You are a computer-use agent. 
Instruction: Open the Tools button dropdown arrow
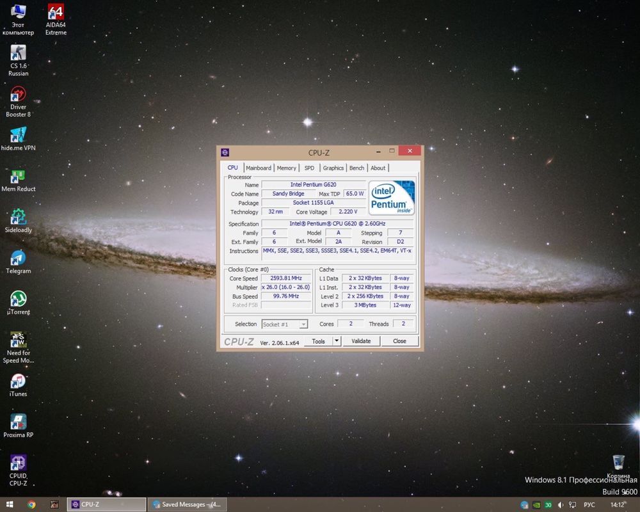[337, 341]
